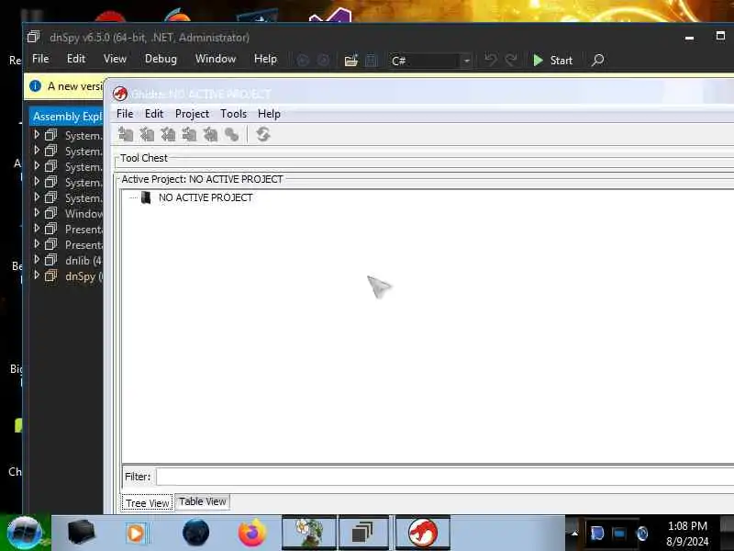Click the NO ACTIVE PROJECT folder icon
This screenshot has width=734, height=551.
tap(146, 197)
